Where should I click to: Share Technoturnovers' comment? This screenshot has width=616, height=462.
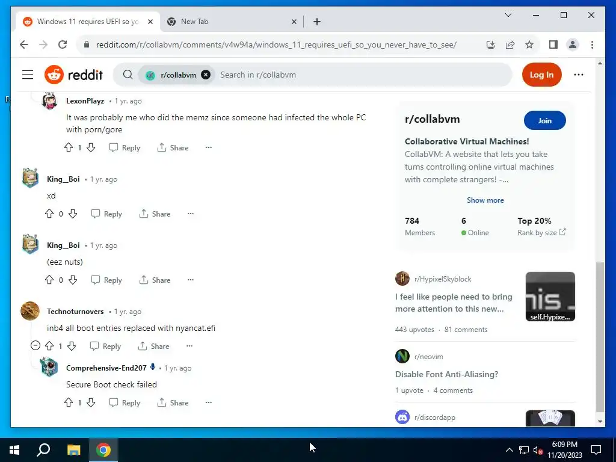click(153, 346)
